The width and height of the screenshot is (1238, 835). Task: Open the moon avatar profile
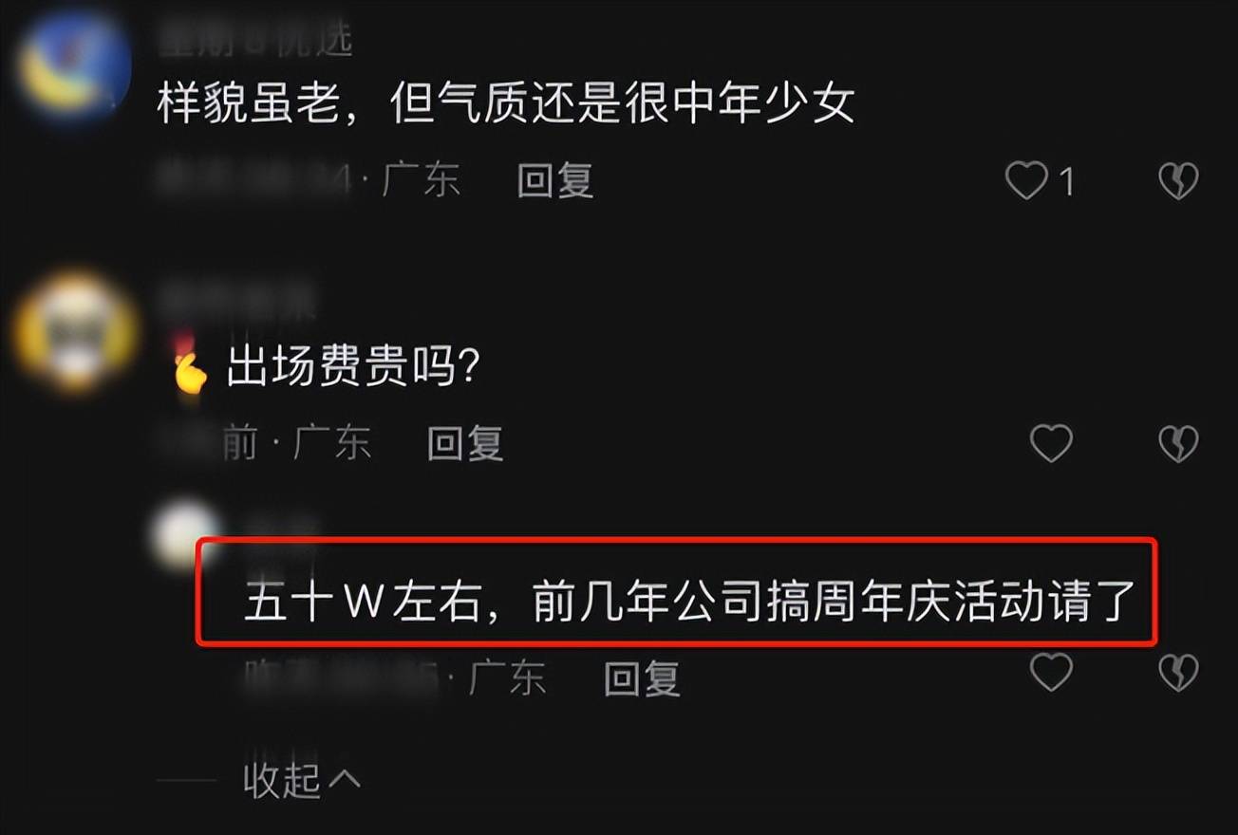(74, 66)
